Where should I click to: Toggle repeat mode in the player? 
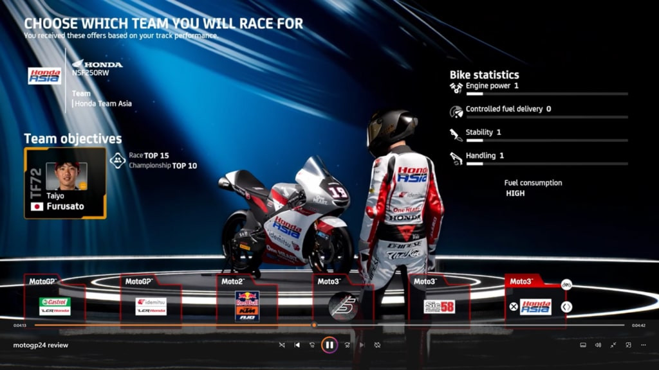coord(377,345)
